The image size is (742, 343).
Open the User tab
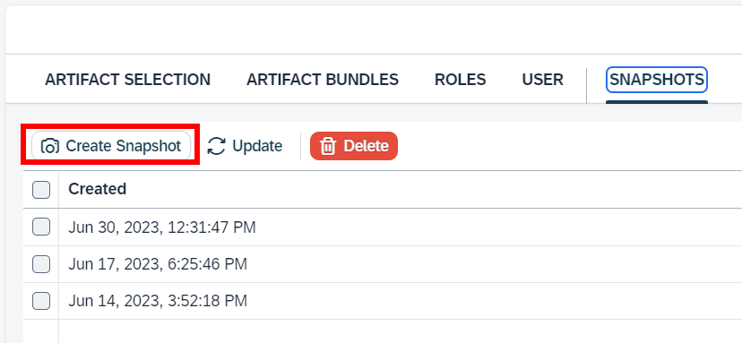pos(542,80)
